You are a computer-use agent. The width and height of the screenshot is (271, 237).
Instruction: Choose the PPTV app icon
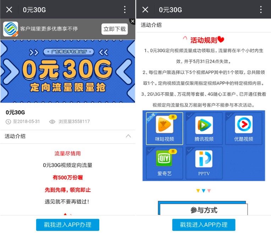[204, 159]
